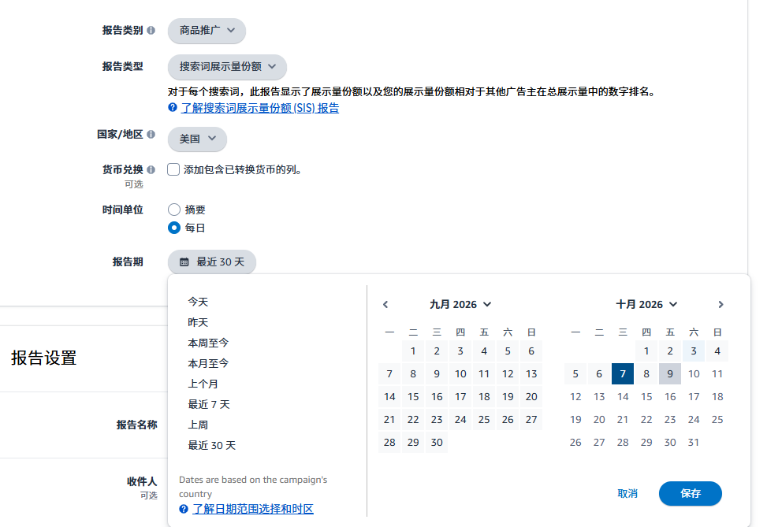Enable the 添加包含已转换货币的列 checkbox
Viewport: 767px width, 527px height.
click(173, 169)
